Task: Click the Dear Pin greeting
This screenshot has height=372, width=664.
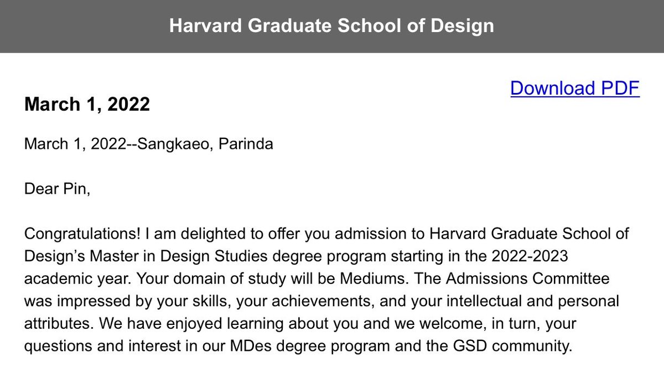Action: pos(56,189)
